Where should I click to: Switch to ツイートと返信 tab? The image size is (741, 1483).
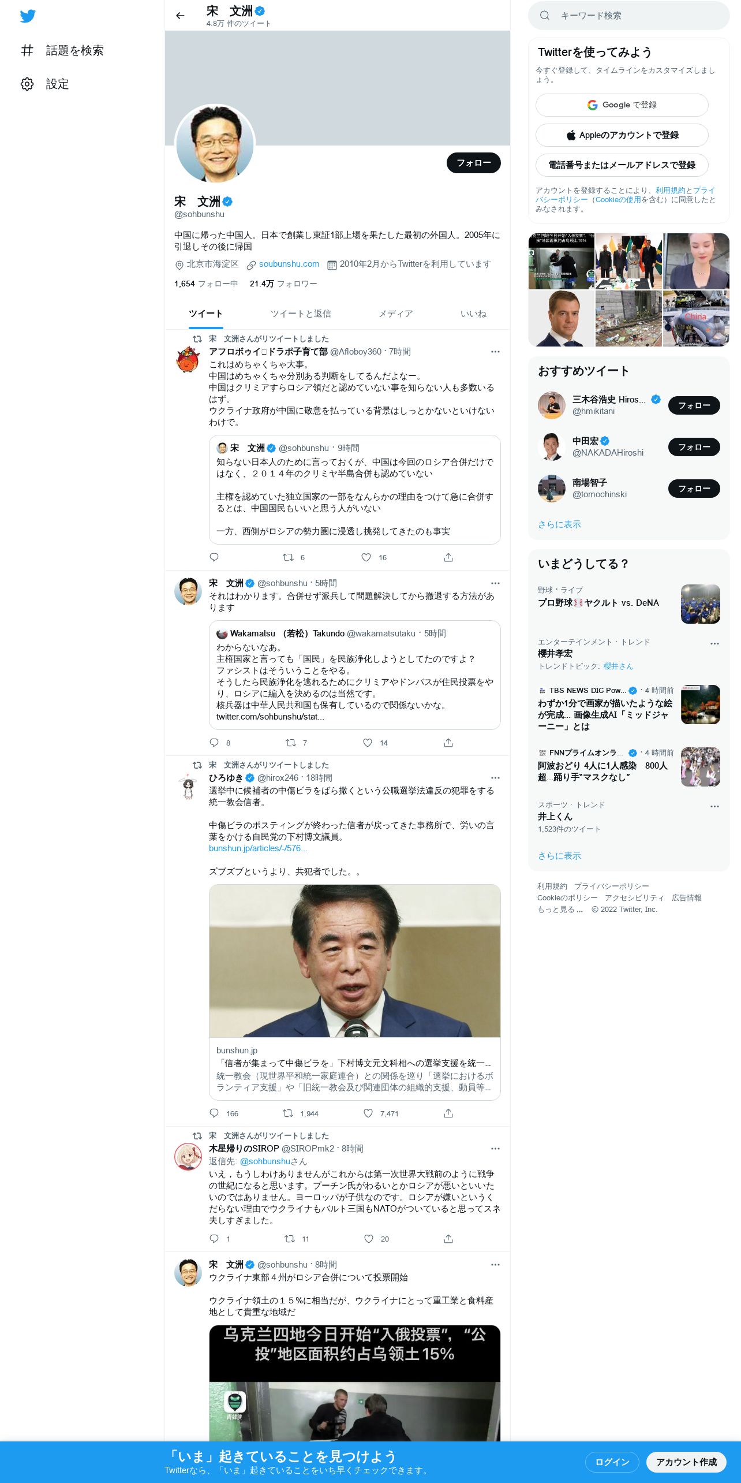tap(301, 314)
